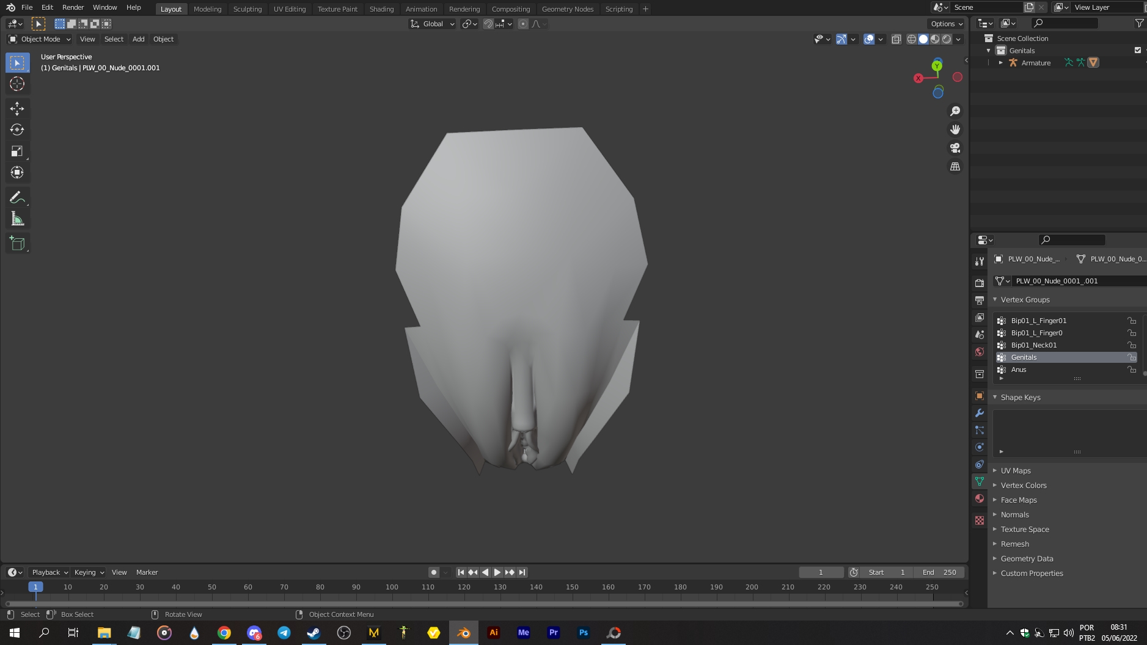
Task: Choose the Add Cube tool
Action: point(17,243)
